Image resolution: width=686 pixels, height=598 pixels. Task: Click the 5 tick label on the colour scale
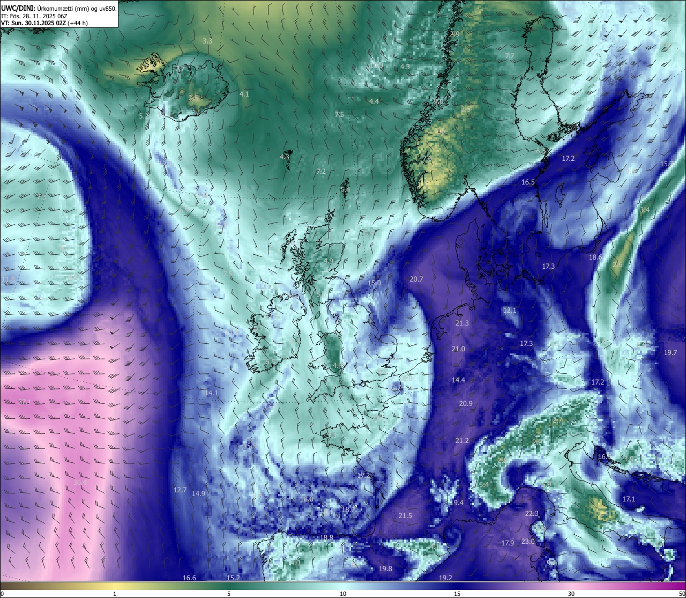pyautogui.click(x=229, y=594)
